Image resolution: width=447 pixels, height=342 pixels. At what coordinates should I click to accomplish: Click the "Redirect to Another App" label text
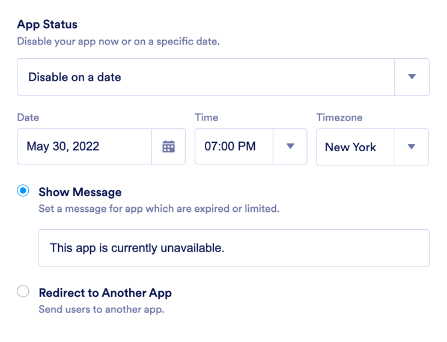(105, 293)
